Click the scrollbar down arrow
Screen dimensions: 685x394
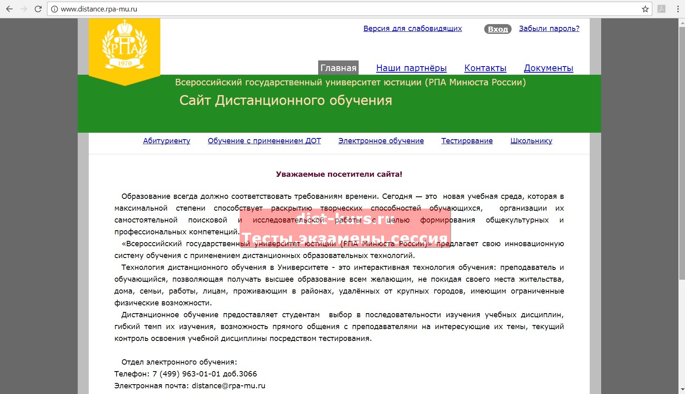pyautogui.click(x=682, y=390)
